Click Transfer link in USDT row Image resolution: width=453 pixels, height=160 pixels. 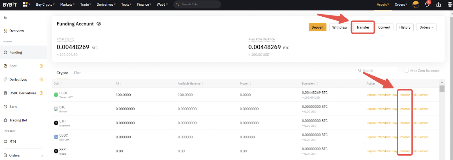[405, 95]
